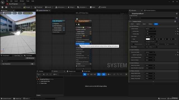Screen dimensions: 179x100
Task: Delete Initialize Particle module with trash icon
Action: point(175,22)
